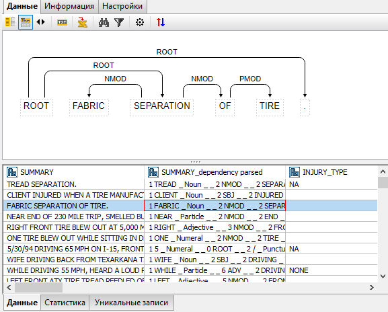Viewport: 388px width, 312px height.
Task: Open the Уникальные записи tab
Action: click(x=131, y=303)
